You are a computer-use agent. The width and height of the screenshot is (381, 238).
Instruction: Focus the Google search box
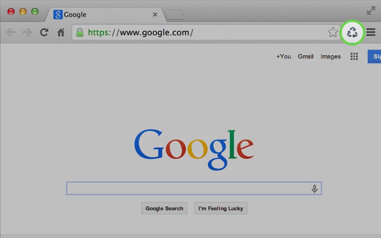pyautogui.click(x=194, y=188)
